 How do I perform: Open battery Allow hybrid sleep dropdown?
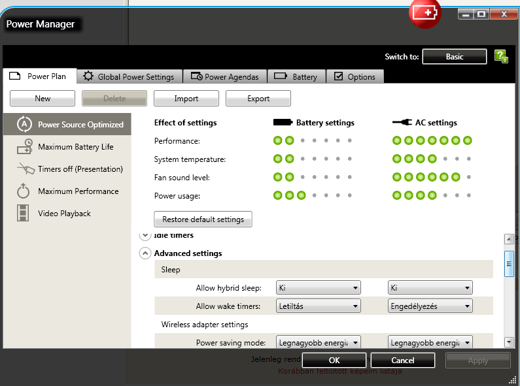pyautogui.click(x=319, y=287)
